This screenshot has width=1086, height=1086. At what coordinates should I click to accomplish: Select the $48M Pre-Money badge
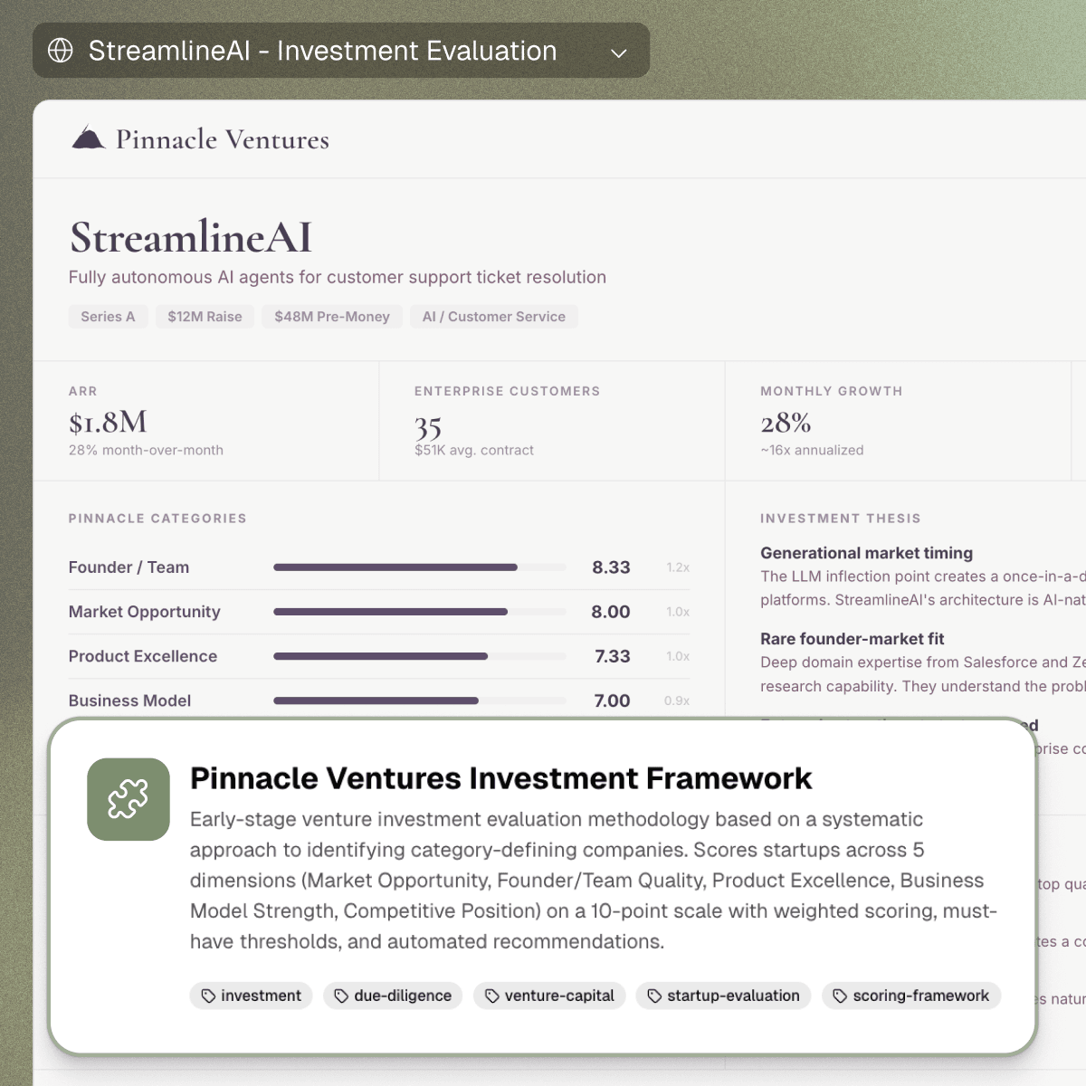(332, 317)
